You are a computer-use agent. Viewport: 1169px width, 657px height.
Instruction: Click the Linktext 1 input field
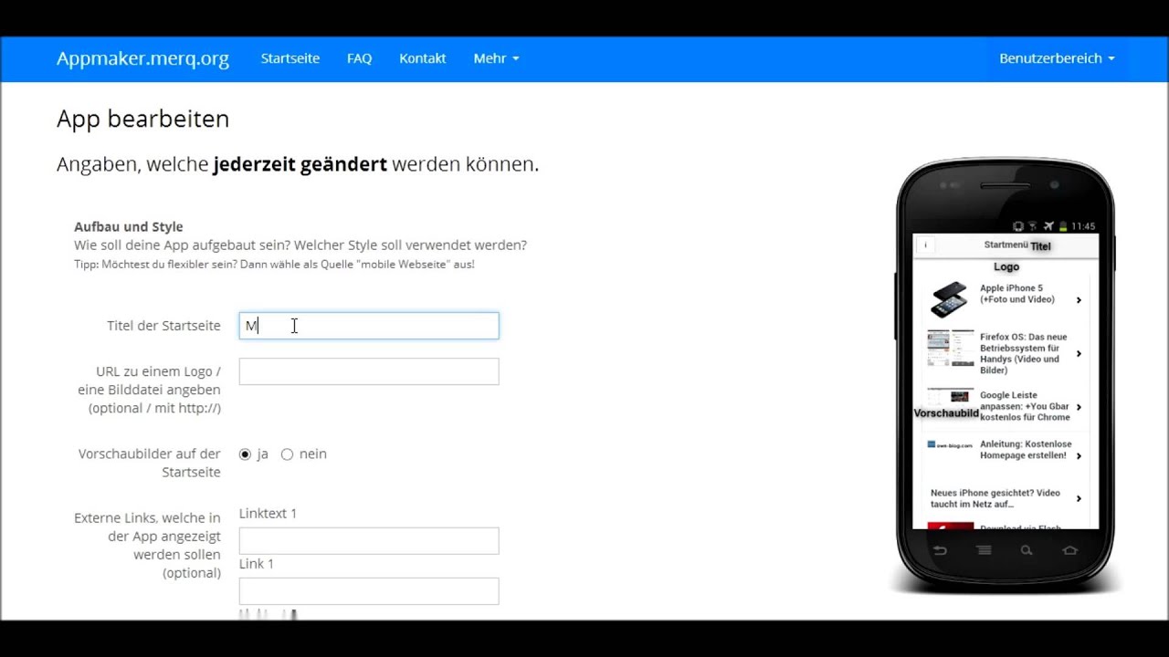click(369, 540)
